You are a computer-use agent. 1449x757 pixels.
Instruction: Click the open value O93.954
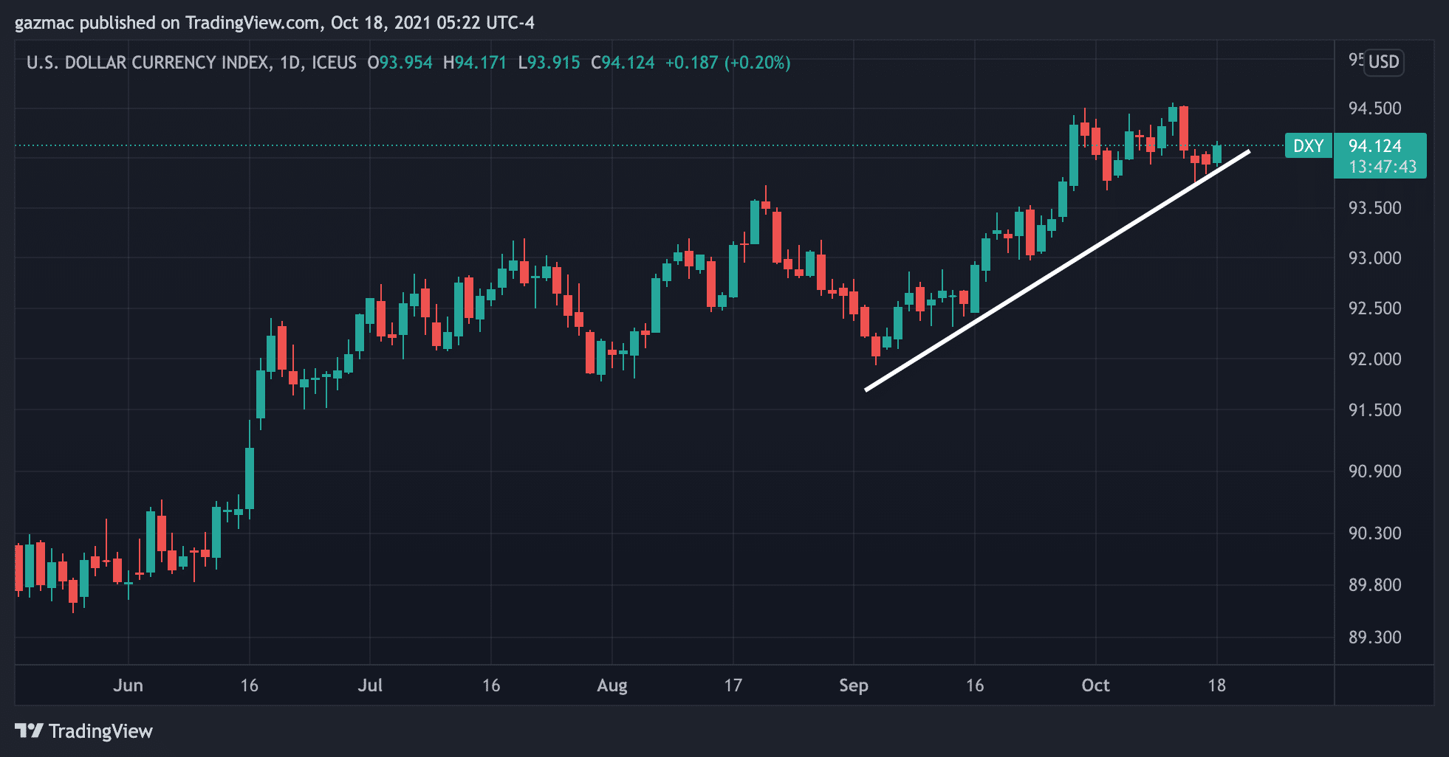pyautogui.click(x=400, y=63)
